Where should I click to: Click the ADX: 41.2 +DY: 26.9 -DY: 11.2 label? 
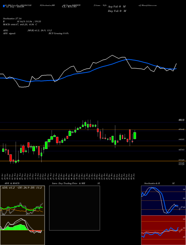tap(22, 188)
